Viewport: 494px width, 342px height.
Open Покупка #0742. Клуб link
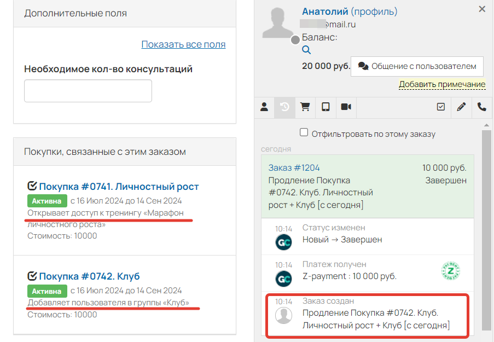(x=89, y=276)
